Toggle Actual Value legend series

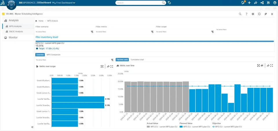162,127
